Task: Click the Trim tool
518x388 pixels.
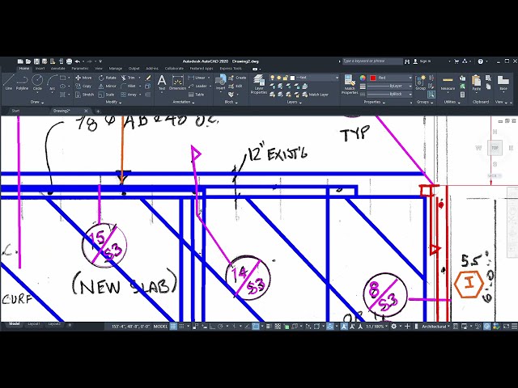Action: tap(128, 78)
